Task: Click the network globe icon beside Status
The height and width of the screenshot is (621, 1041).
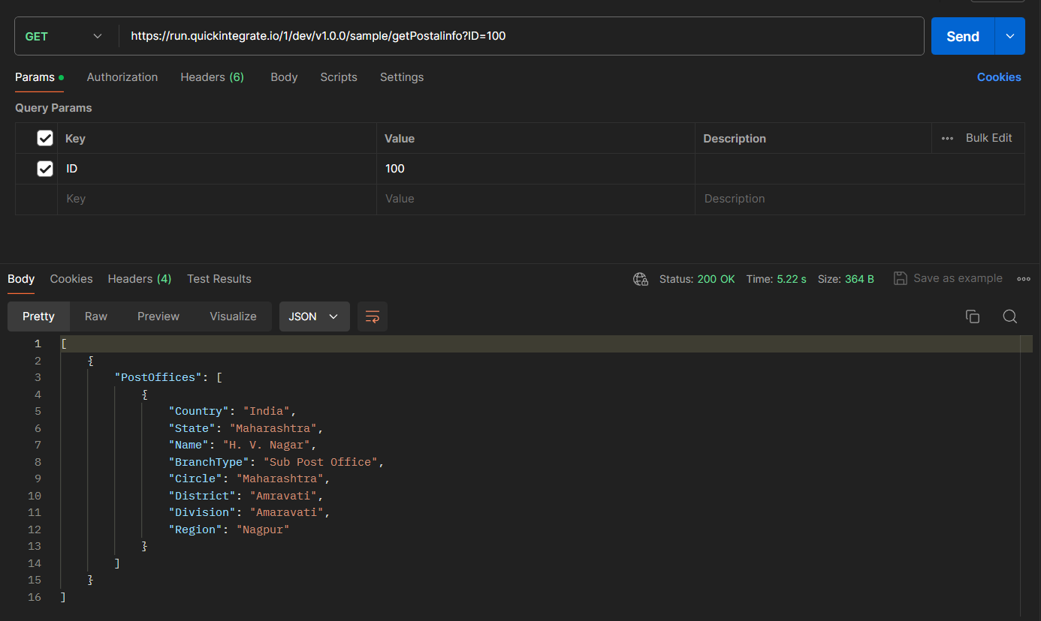Action: [x=641, y=279]
